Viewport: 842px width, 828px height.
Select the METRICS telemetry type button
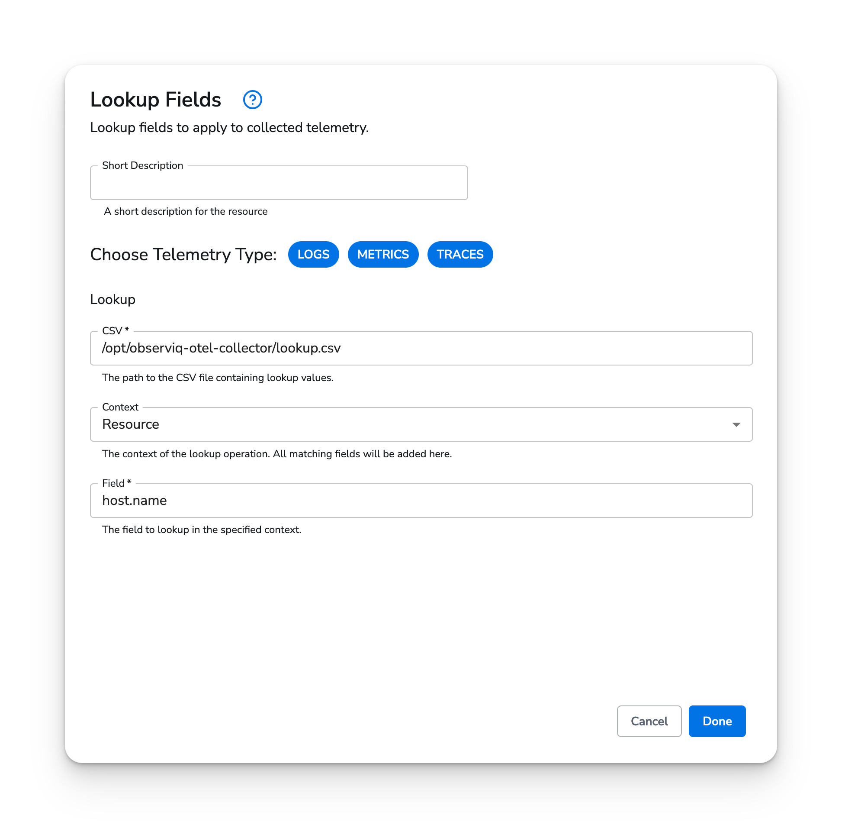tap(382, 254)
